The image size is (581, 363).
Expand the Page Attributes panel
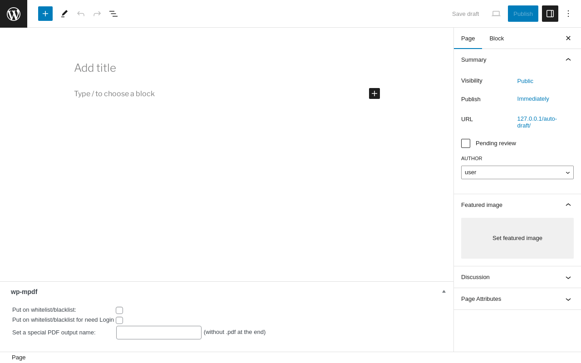pos(517,299)
